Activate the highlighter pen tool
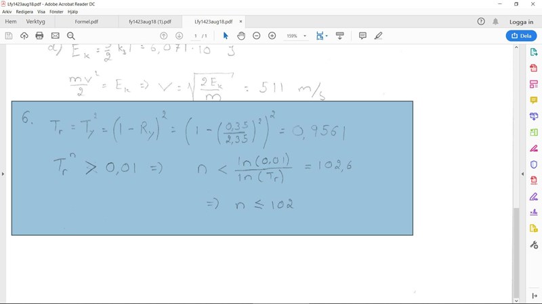This screenshot has width=542, height=304. pyautogui.click(x=379, y=36)
